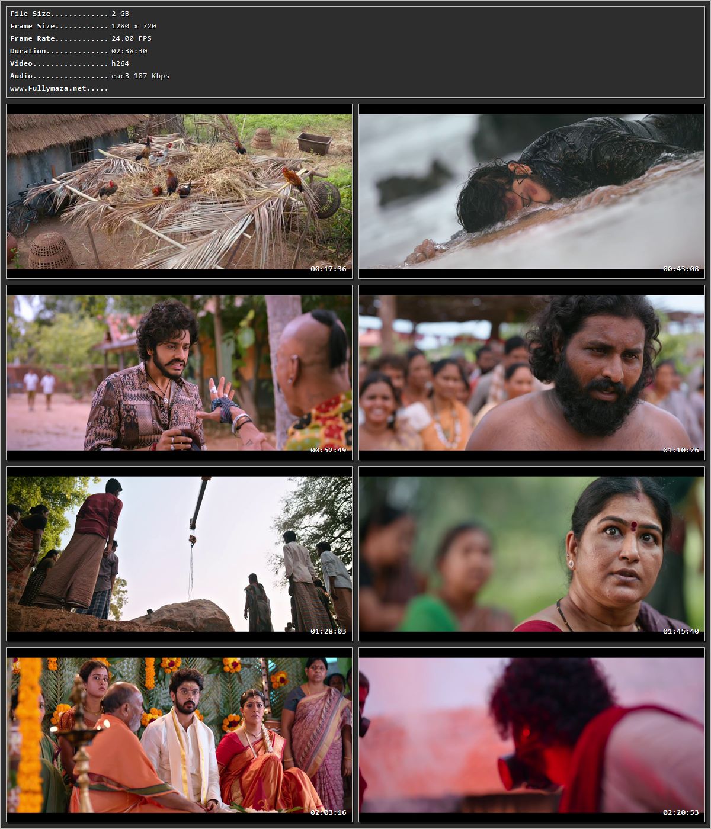Click the File Size 2 GB line
Screen dimensions: 711x829
click(x=69, y=14)
